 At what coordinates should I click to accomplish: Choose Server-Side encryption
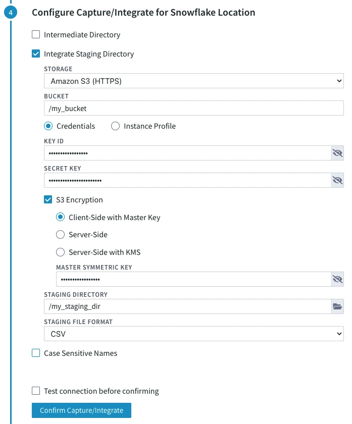pos(60,234)
